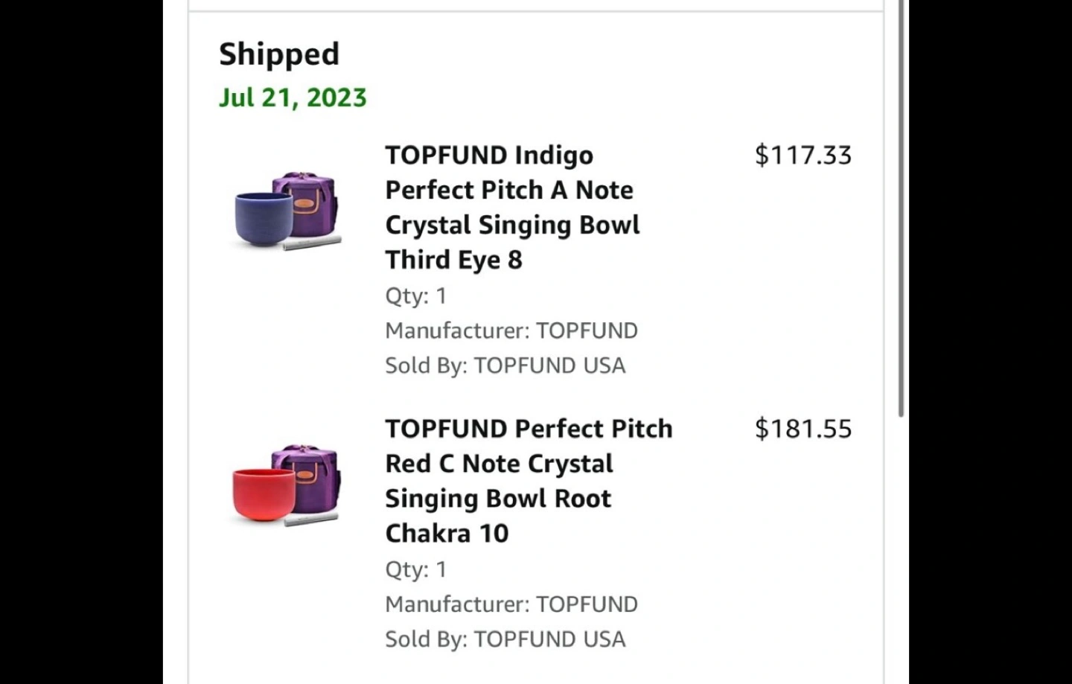Click the blue bowl in the first product image

pyautogui.click(x=262, y=217)
